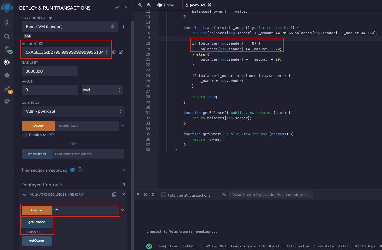The width and height of the screenshot is (382, 250).
Task: Click the transfer function button
Action: click(37, 210)
